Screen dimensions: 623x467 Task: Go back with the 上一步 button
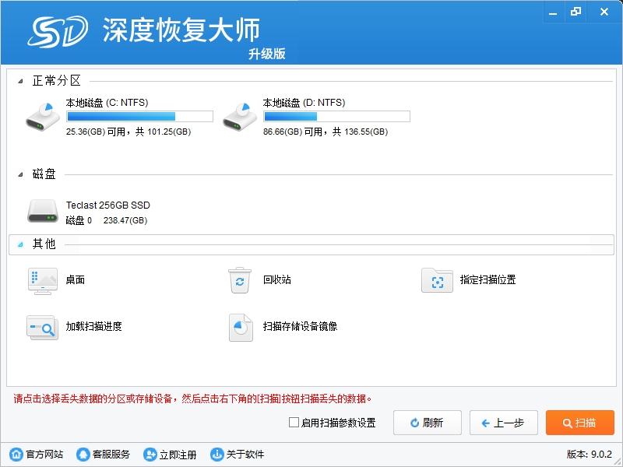click(x=503, y=423)
